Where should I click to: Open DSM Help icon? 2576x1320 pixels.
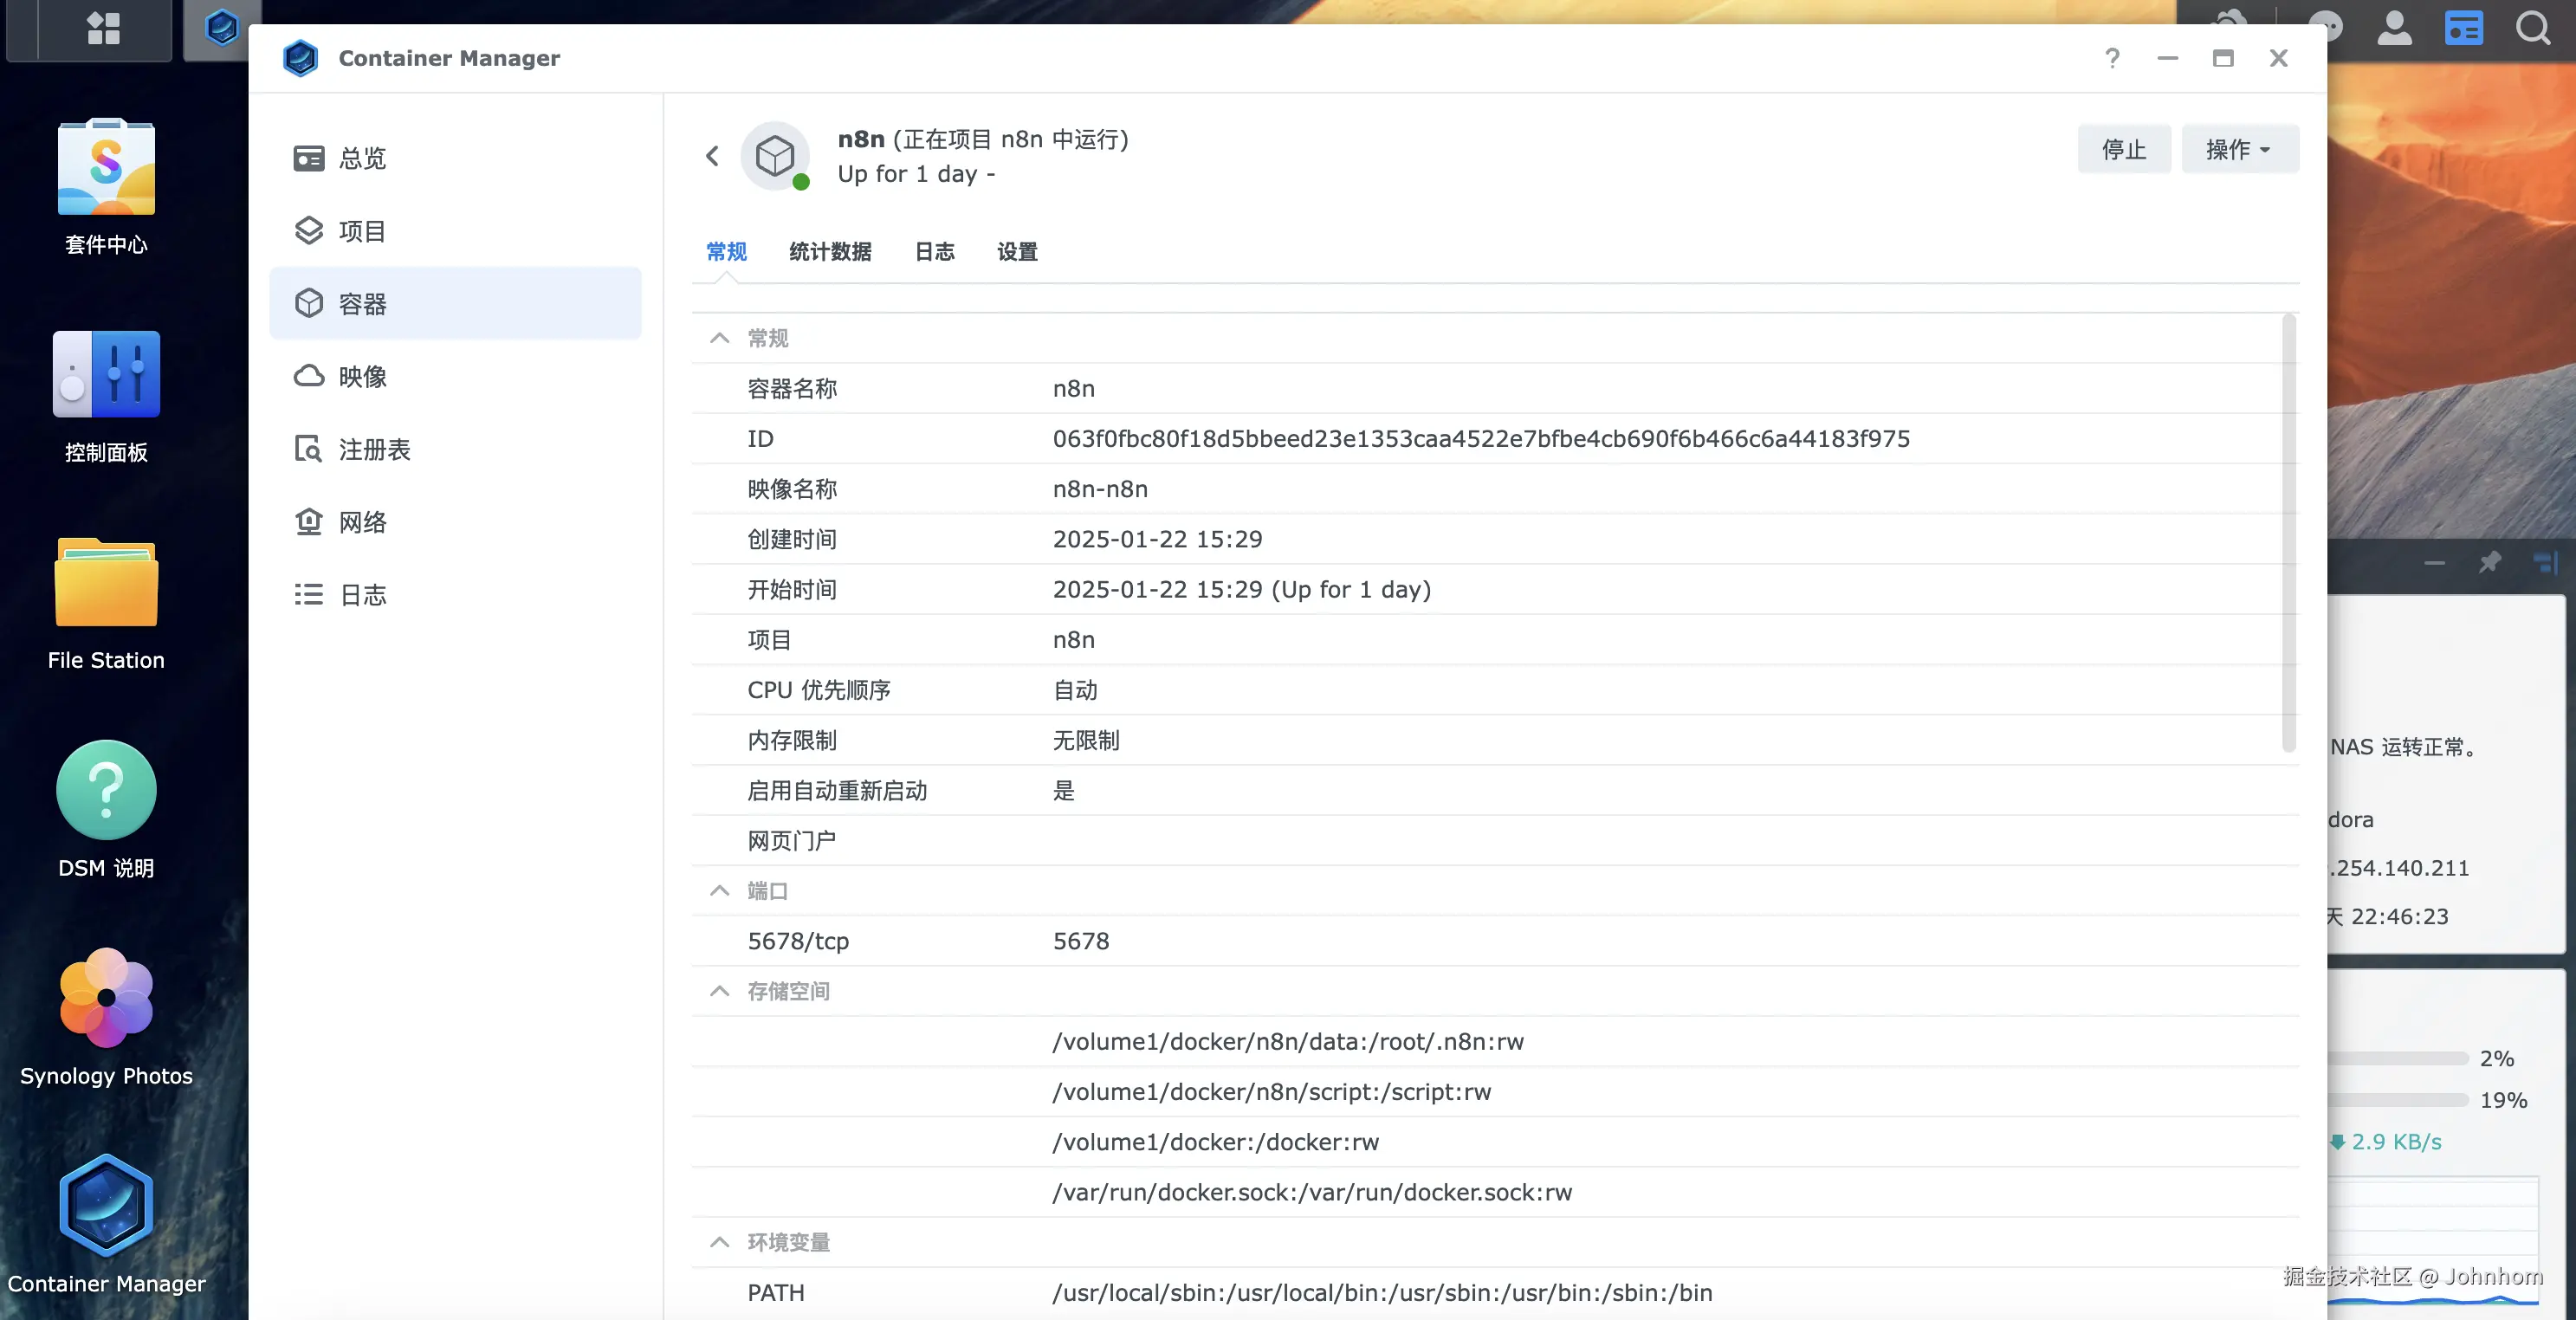(106, 790)
